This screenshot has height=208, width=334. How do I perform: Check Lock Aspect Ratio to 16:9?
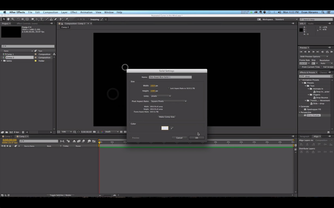(x=169, y=88)
